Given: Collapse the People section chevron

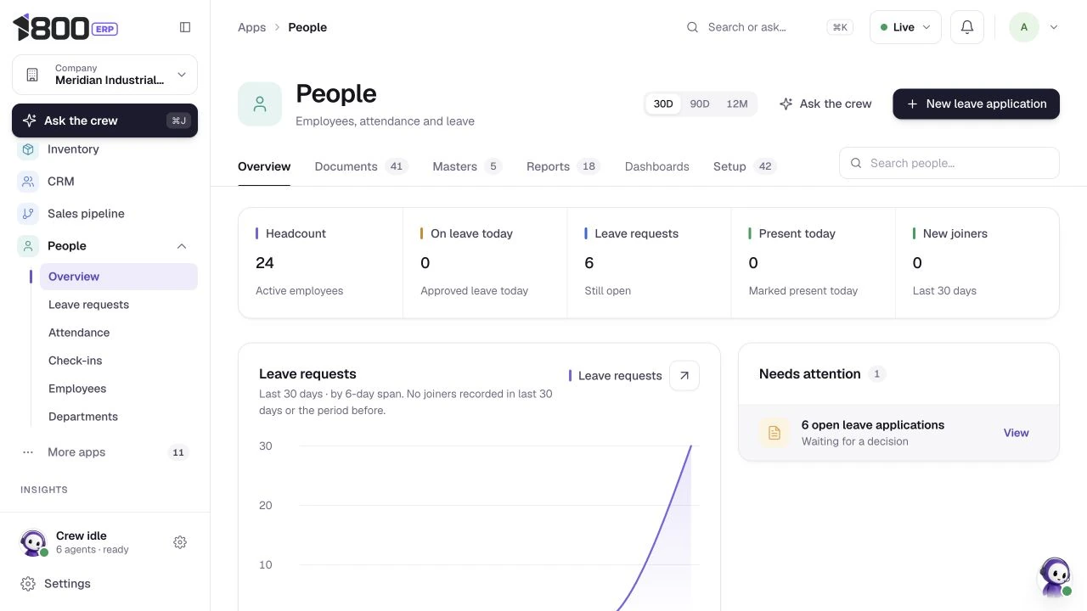Looking at the screenshot, I should [x=182, y=246].
